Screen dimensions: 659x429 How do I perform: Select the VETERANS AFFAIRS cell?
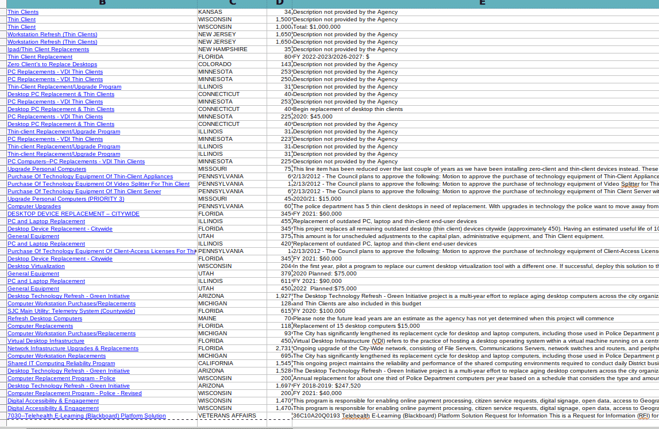tap(232, 416)
